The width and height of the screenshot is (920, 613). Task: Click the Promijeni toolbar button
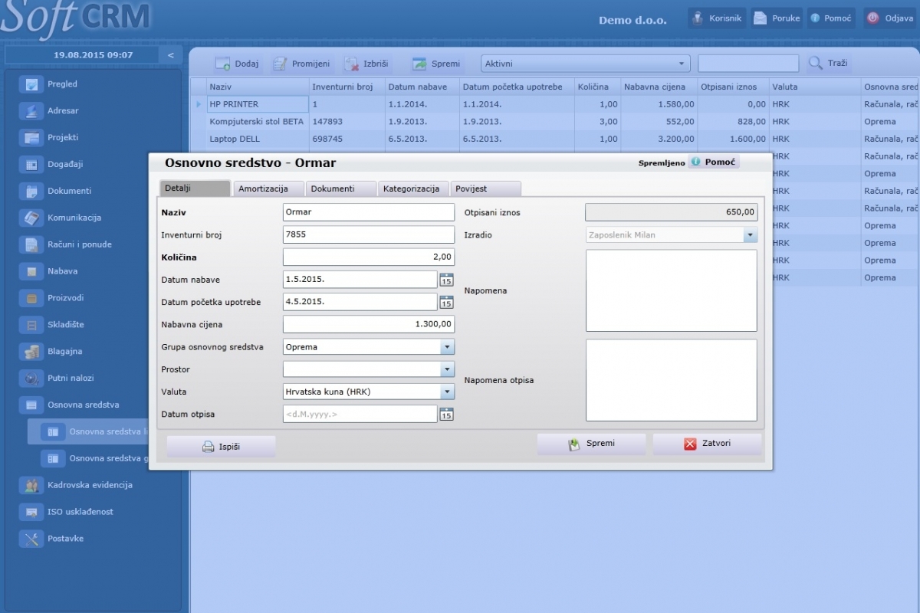point(301,64)
